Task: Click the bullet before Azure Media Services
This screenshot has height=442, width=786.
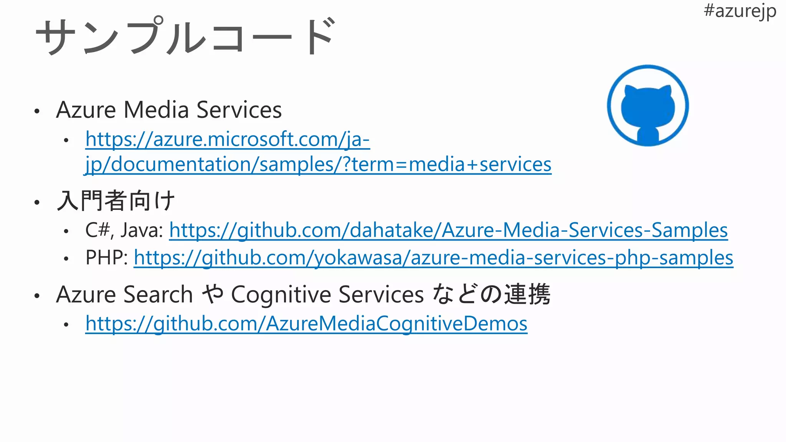Action: point(37,112)
